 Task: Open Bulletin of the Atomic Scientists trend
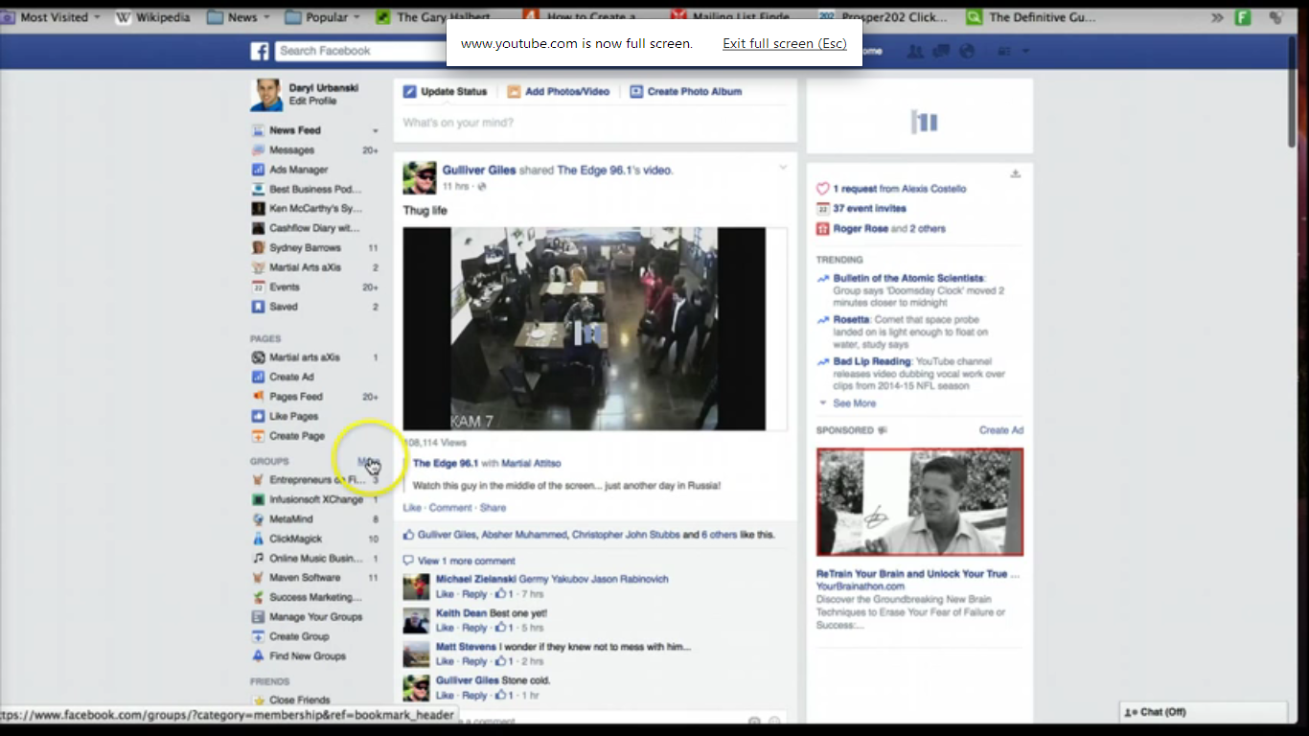click(908, 278)
